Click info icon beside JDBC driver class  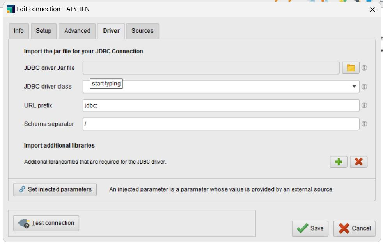[364, 87]
